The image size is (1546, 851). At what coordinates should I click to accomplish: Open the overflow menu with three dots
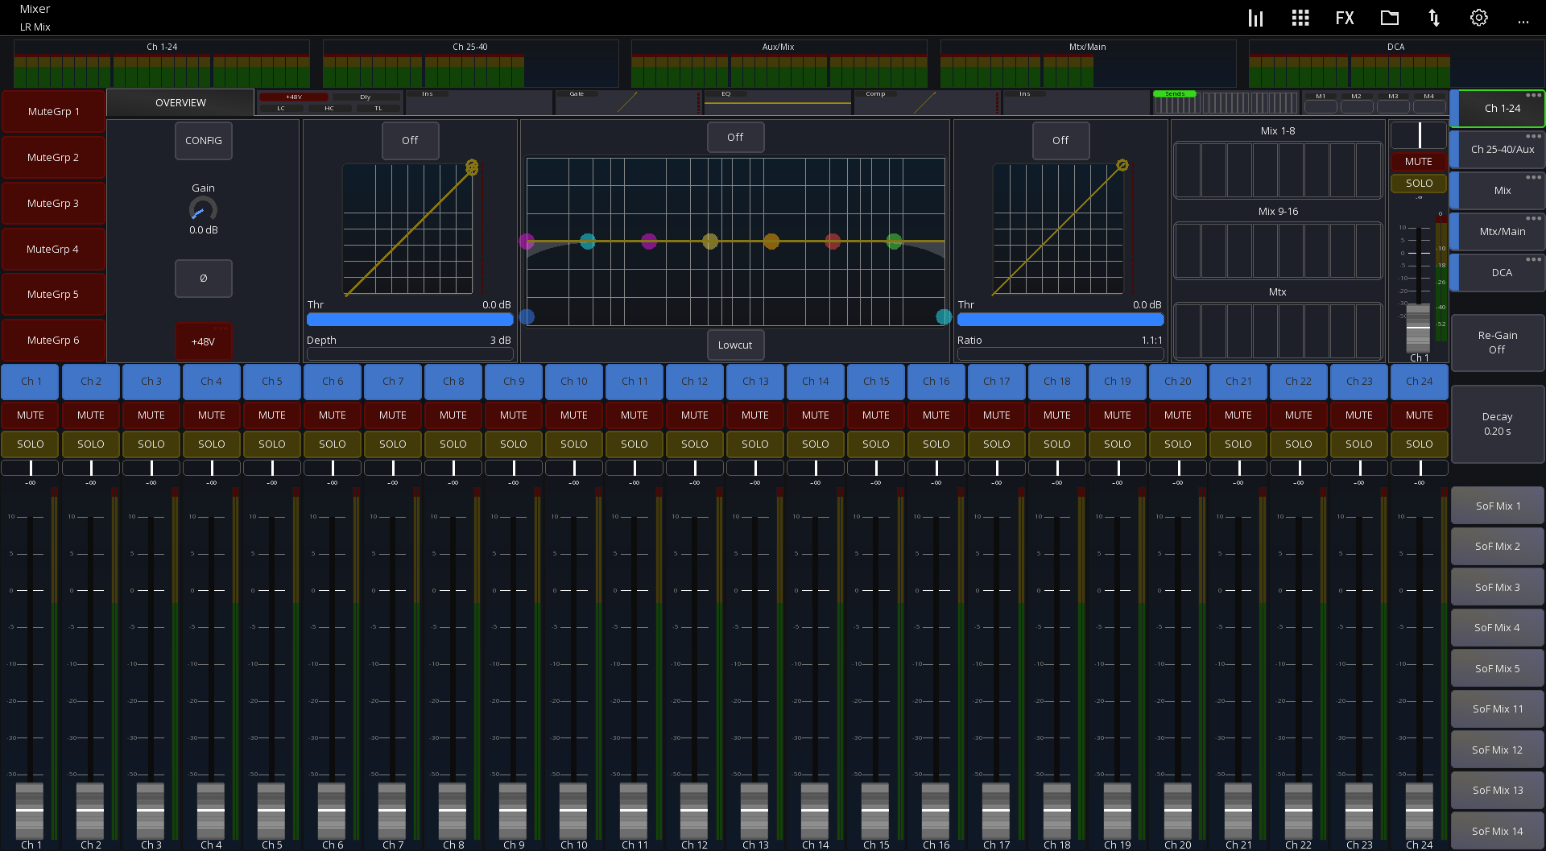1523,22
